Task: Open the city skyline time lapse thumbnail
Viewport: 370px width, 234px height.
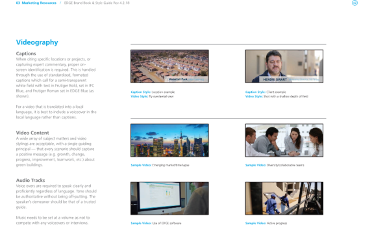Action: point(169,140)
